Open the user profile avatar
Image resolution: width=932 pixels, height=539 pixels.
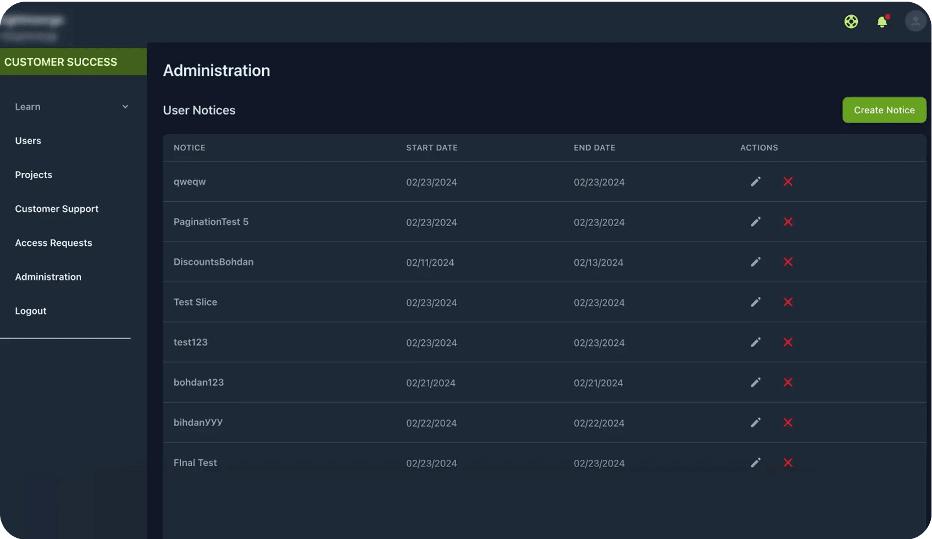click(x=915, y=21)
